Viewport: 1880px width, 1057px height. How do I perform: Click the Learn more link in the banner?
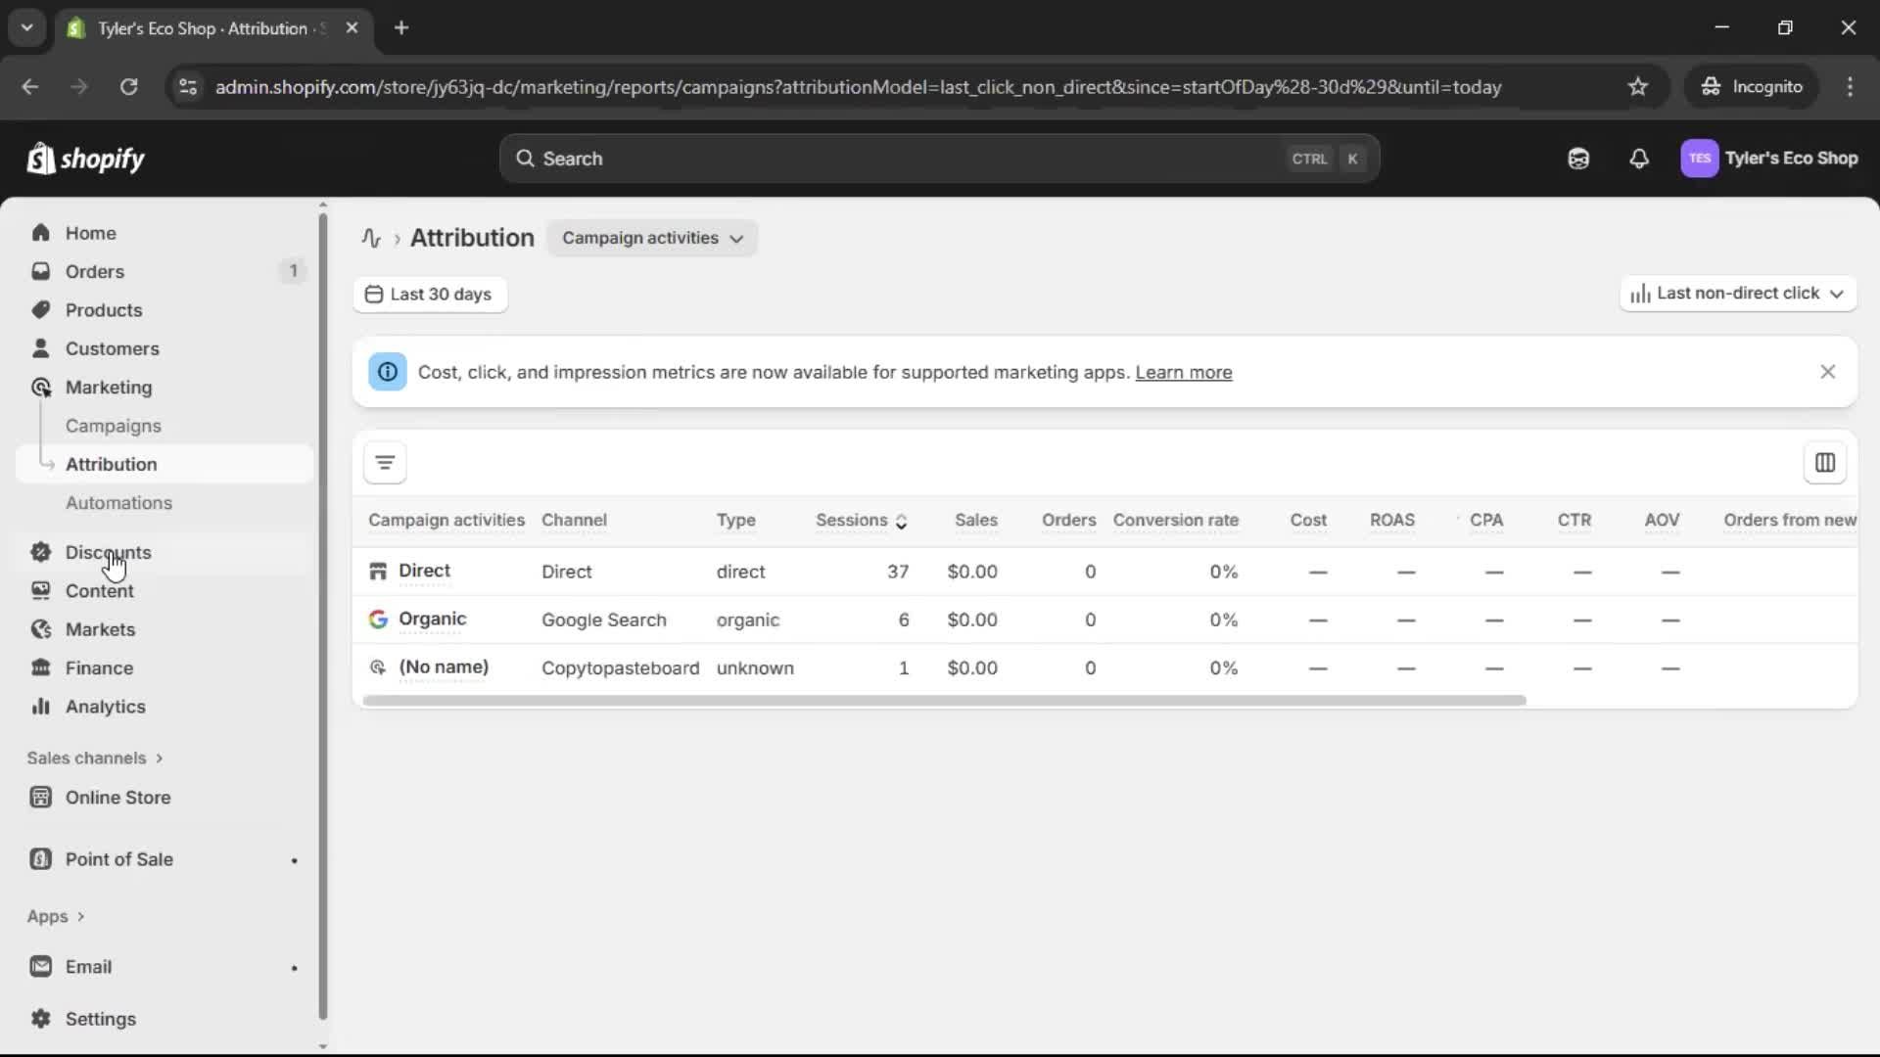pos(1183,372)
